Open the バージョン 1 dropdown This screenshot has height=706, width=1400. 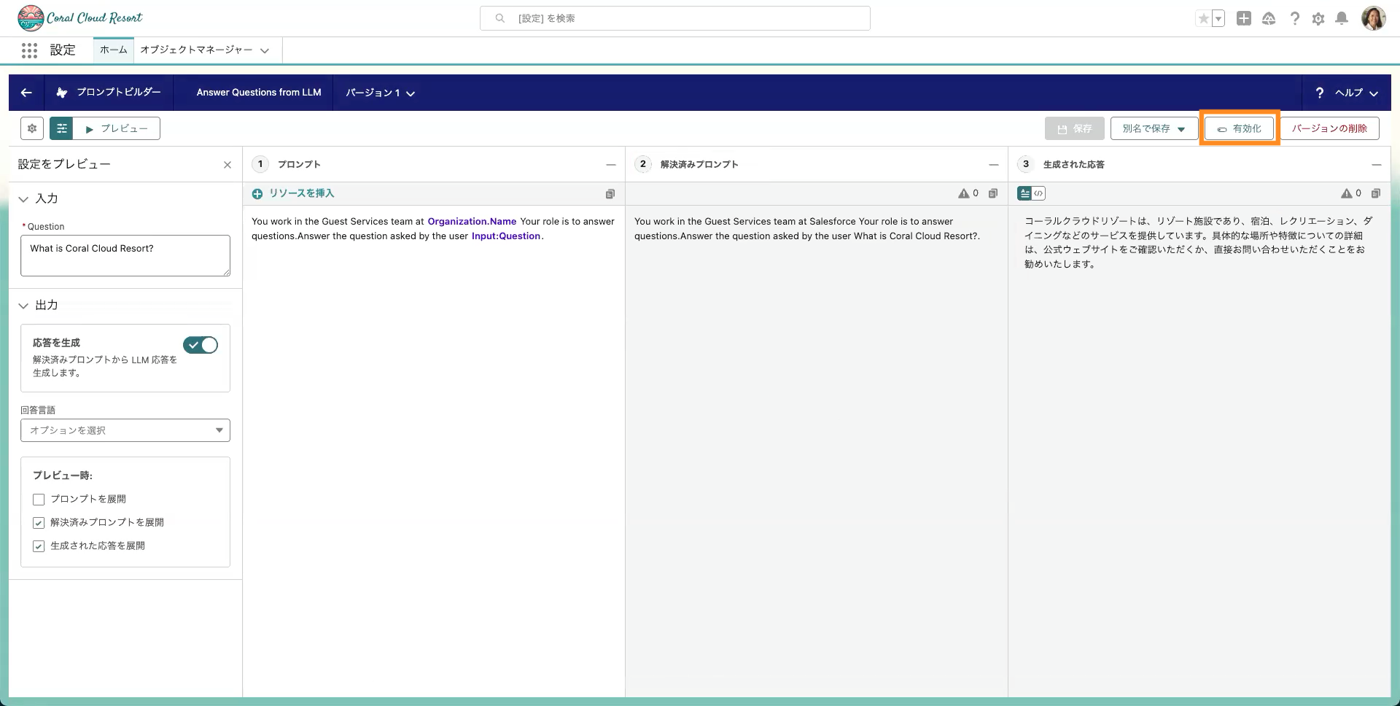380,93
